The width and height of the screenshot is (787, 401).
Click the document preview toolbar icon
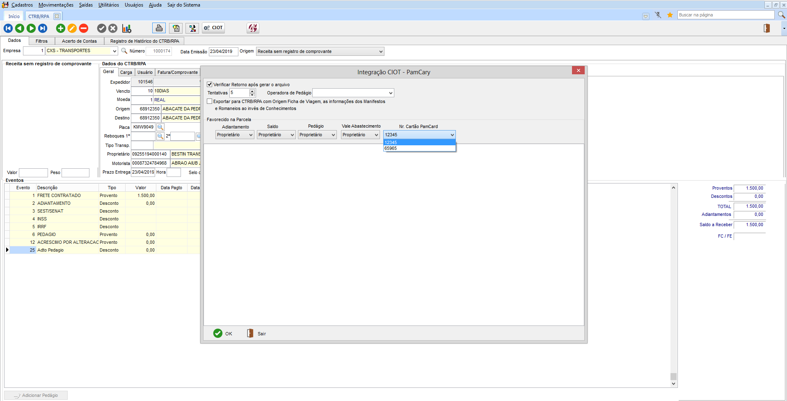pos(176,28)
